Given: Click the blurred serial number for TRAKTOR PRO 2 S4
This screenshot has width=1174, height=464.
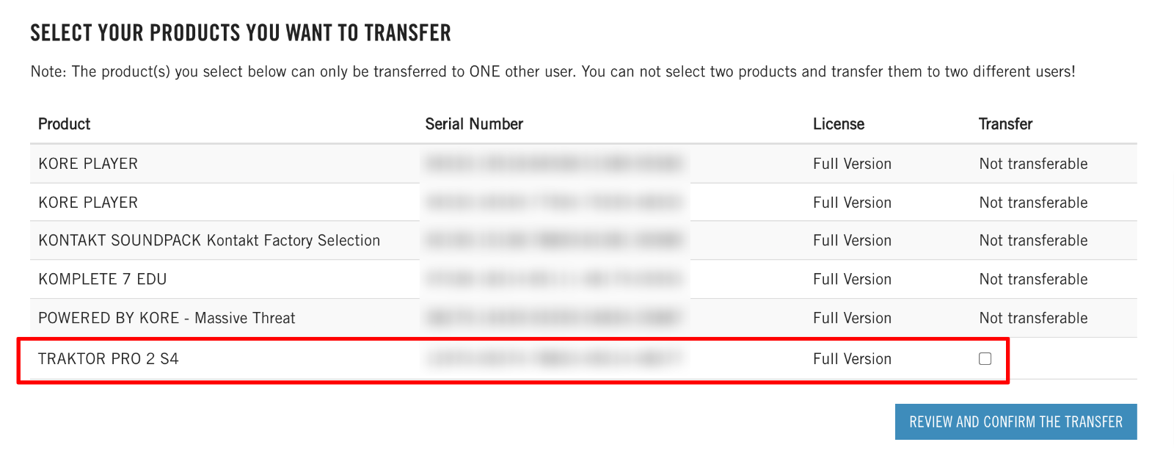Looking at the screenshot, I should pyautogui.click(x=554, y=359).
